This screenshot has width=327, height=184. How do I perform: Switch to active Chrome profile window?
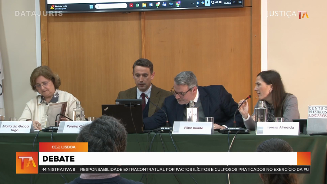coord(178,4)
